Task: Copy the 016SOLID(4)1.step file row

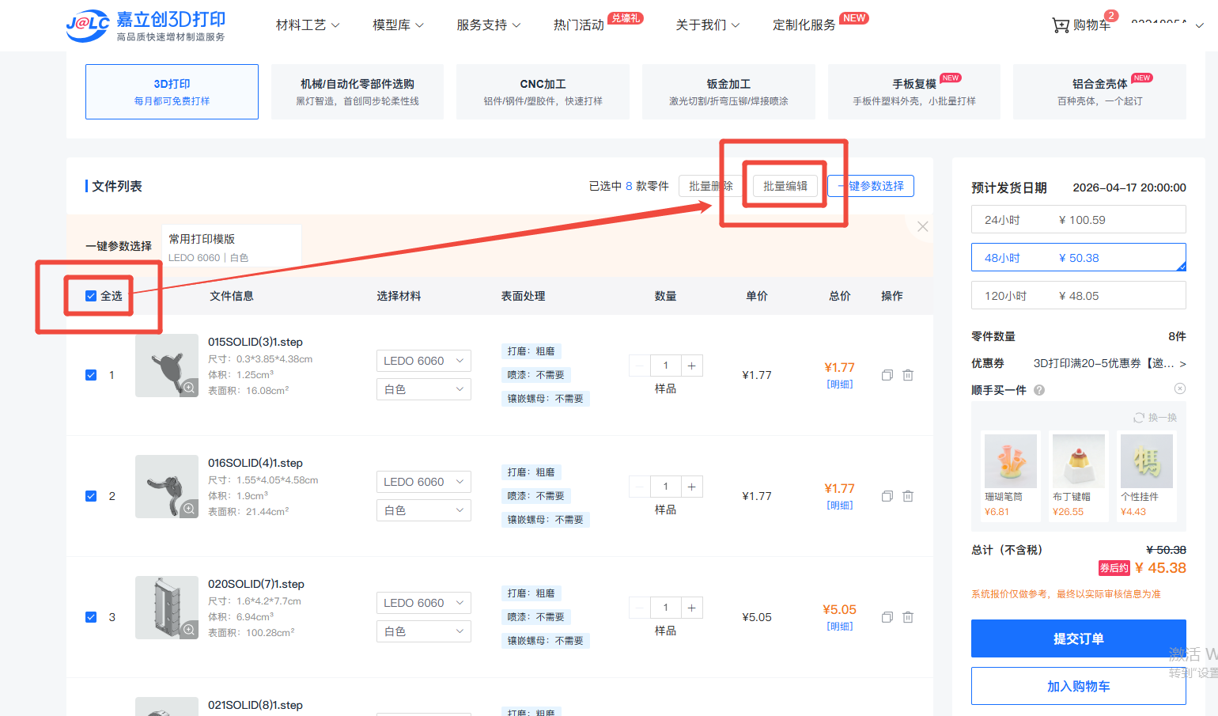Action: (887, 496)
